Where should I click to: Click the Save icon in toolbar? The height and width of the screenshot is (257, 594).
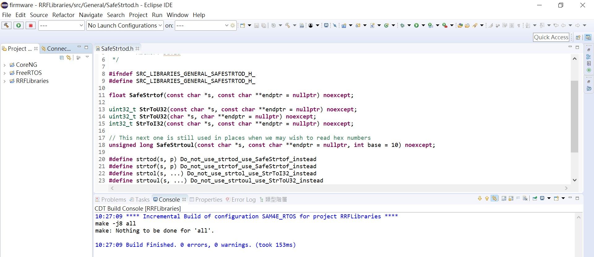pyautogui.click(x=256, y=25)
